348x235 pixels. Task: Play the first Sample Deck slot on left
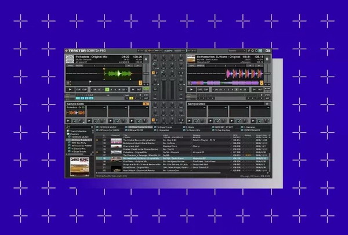point(68,121)
